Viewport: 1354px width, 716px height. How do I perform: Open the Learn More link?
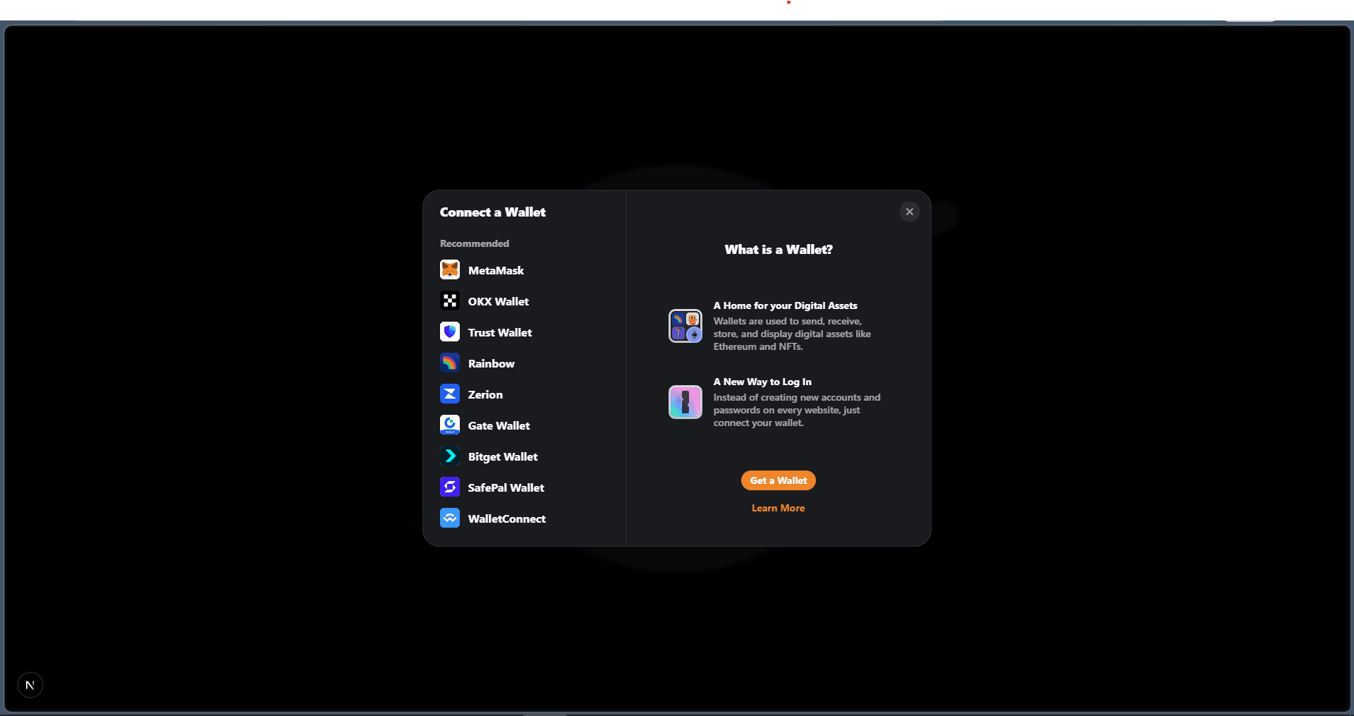tap(779, 508)
